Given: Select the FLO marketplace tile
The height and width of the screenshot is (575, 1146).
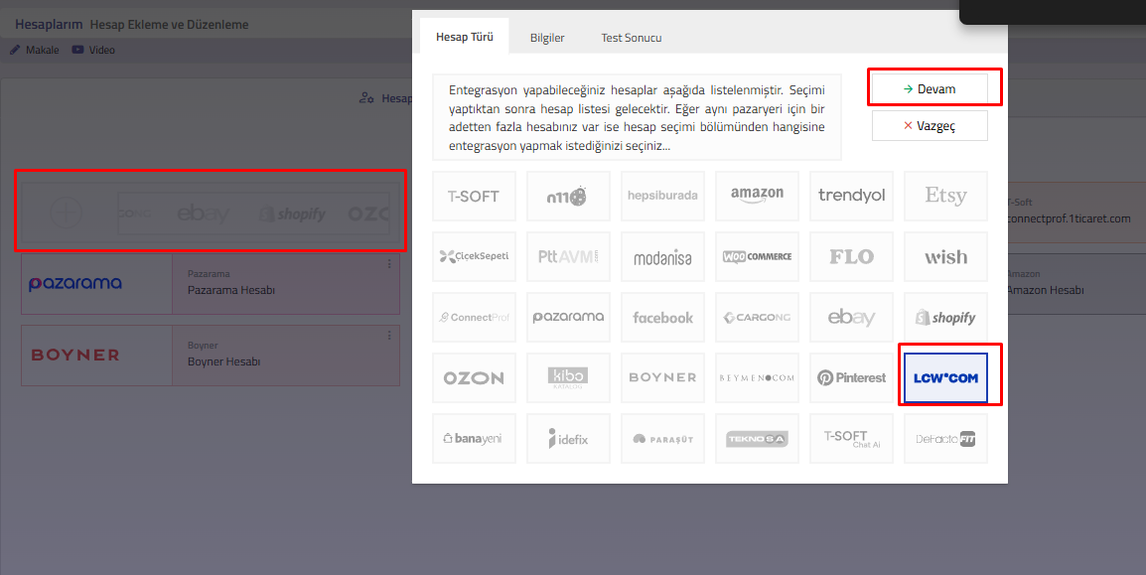Looking at the screenshot, I should pos(851,256).
